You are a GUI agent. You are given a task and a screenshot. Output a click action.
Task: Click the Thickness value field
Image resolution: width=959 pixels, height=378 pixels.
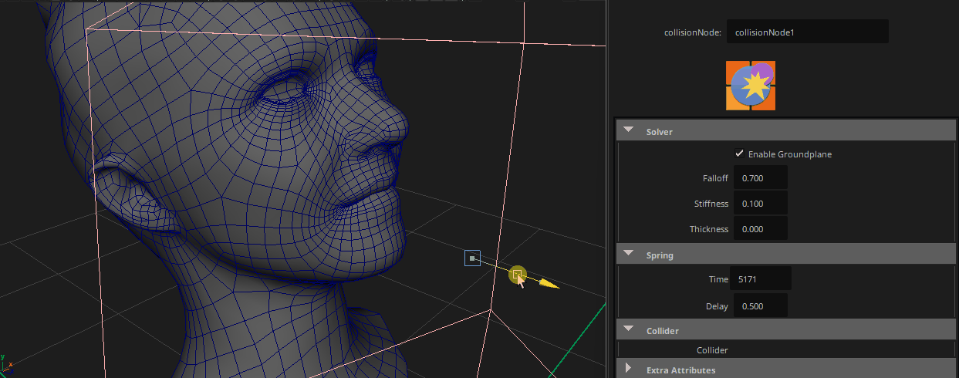(x=761, y=228)
